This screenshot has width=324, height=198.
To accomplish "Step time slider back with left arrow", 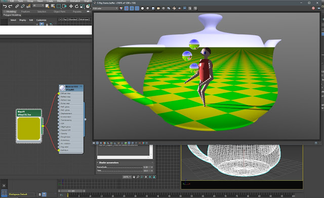I will pos(59,191).
